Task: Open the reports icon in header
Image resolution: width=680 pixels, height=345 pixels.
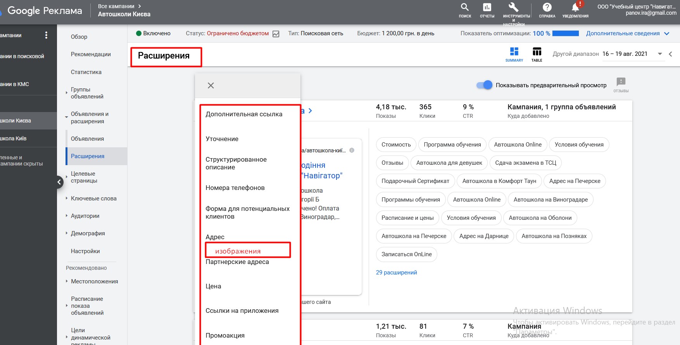Action: coord(487,7)
